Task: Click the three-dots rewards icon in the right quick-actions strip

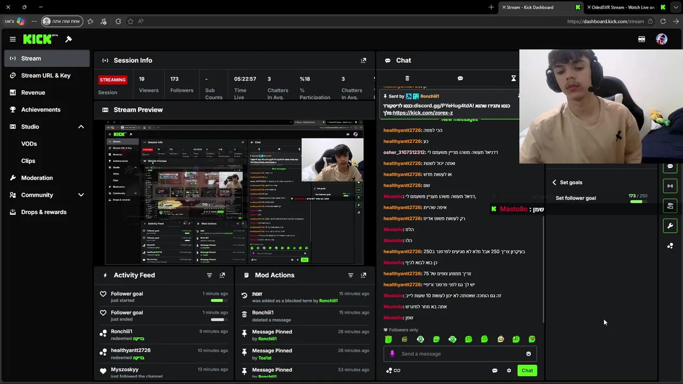Action: pyautogui.click(x=670, y=246)
